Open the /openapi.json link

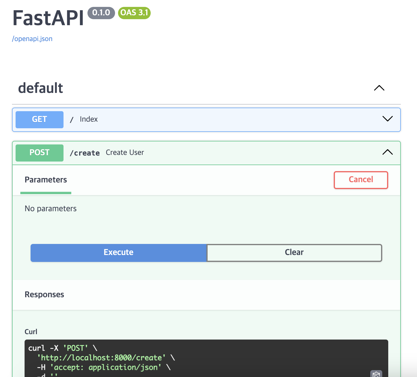tap(32, 39)
